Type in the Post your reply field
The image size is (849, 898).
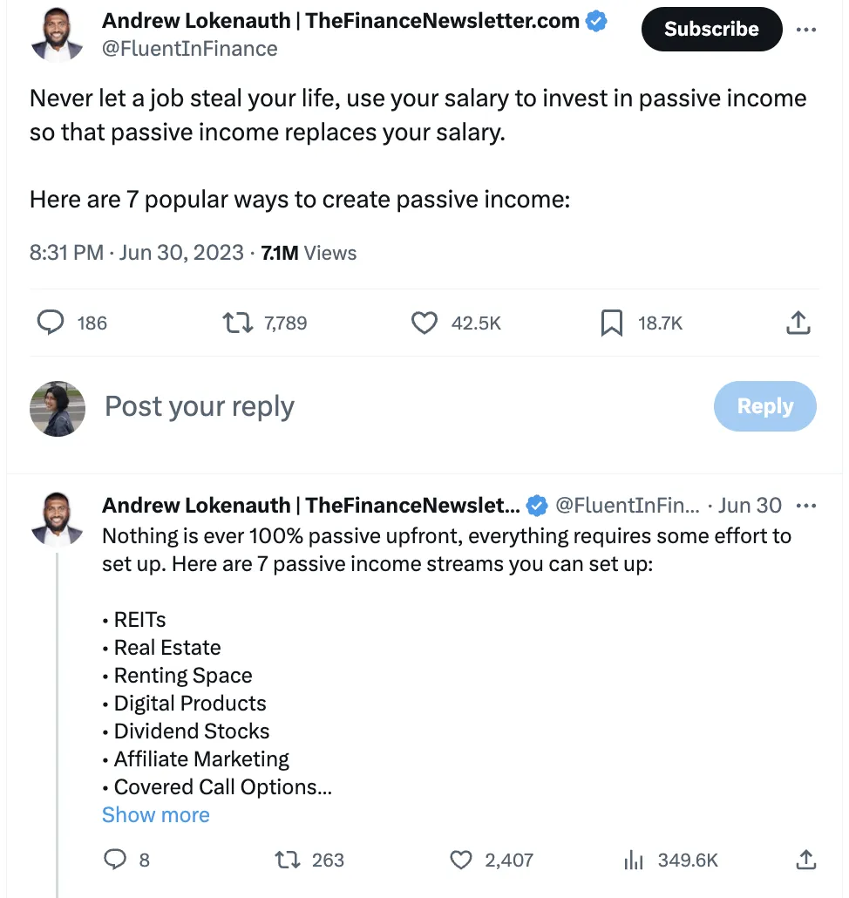[x=349, y=406]
